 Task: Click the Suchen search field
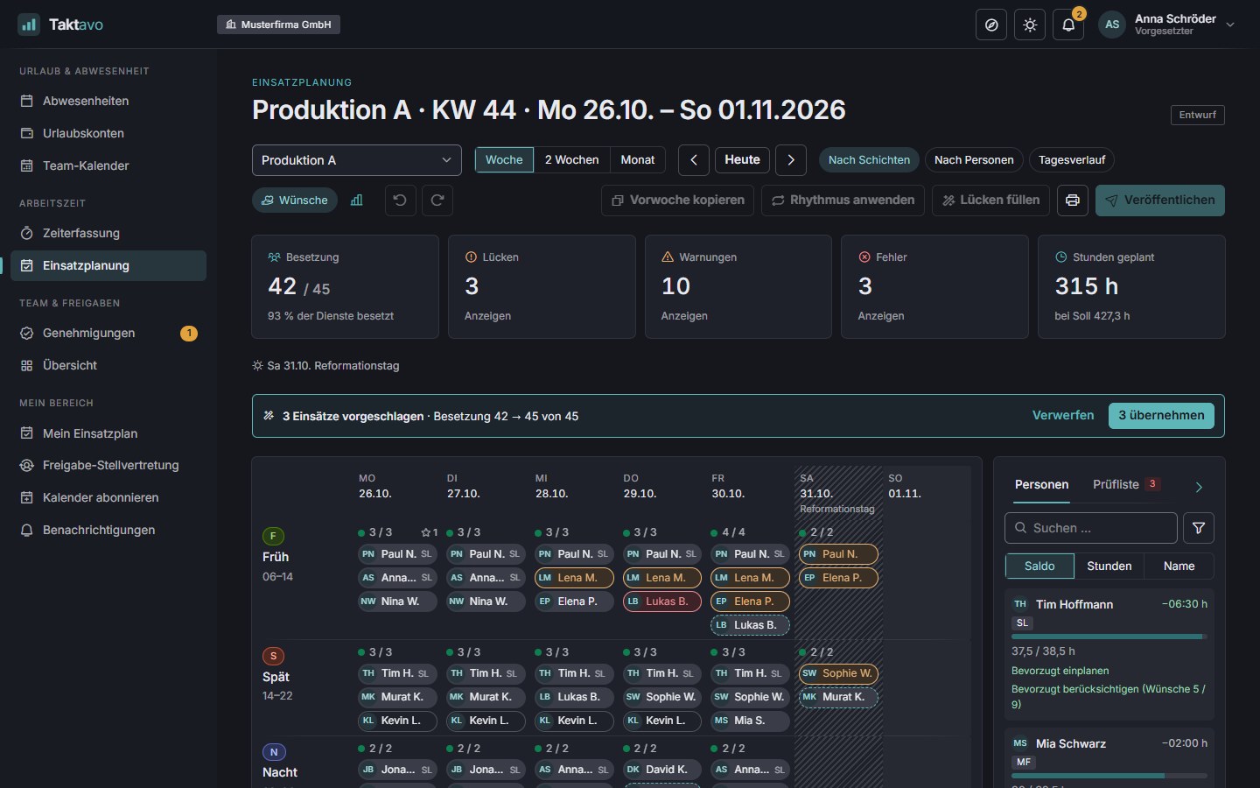[1091, 528]
